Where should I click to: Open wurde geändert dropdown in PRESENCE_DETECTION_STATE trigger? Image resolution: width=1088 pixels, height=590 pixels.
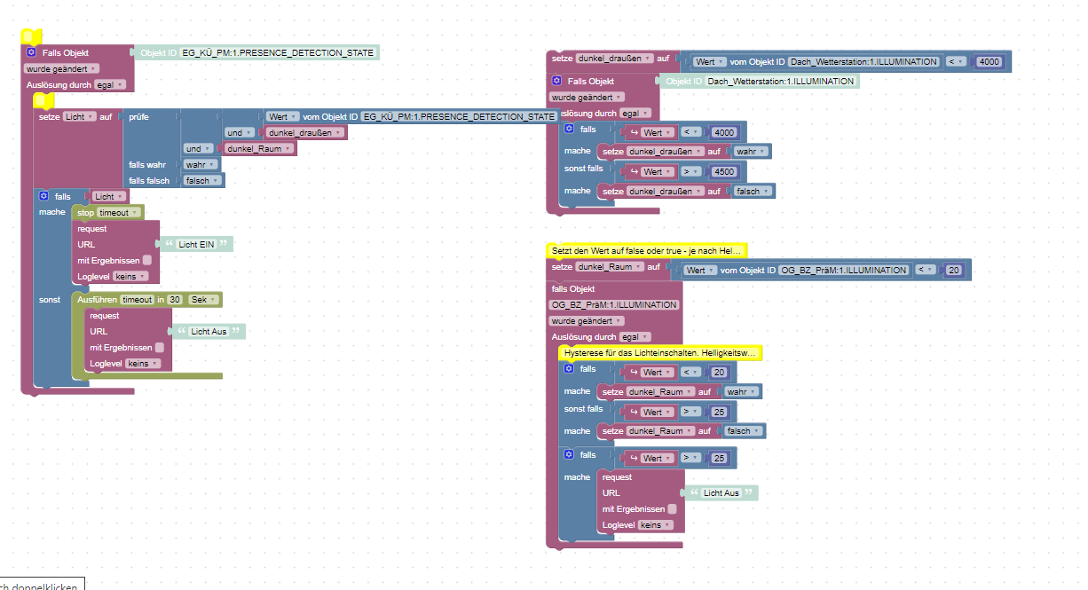click(61, 68)
